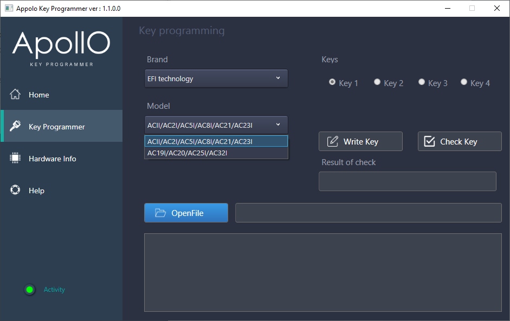Collapse the Model dropdown arrow

click(x=278, y=125)
